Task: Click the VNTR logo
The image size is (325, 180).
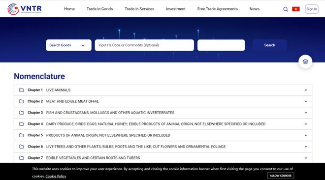Action: click(25, 9)
